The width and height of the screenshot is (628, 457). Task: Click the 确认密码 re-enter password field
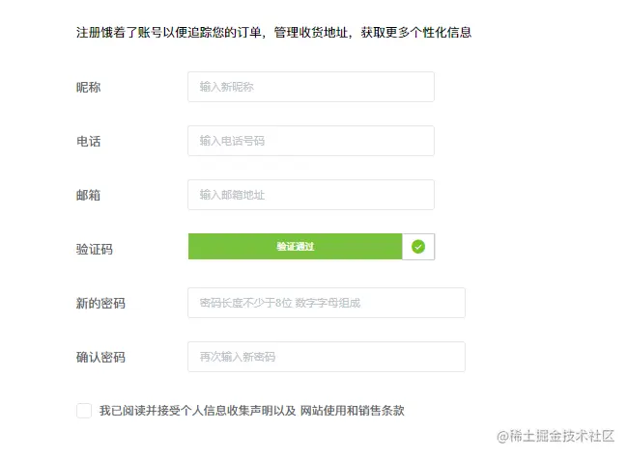click(326, 357)
